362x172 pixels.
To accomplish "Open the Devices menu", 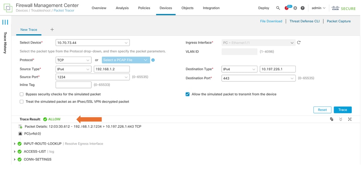I will 166,8.
